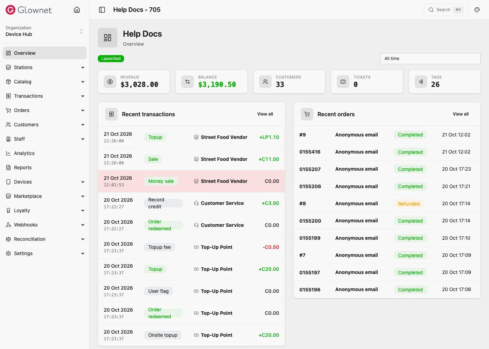This screenshot has width=489, height=349.
Task: Click the Launched status badge
Action: [x=111, y=59]
